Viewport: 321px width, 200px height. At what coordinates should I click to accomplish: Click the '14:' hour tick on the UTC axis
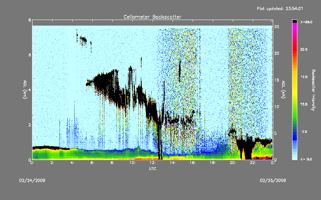tap(173, 163)
